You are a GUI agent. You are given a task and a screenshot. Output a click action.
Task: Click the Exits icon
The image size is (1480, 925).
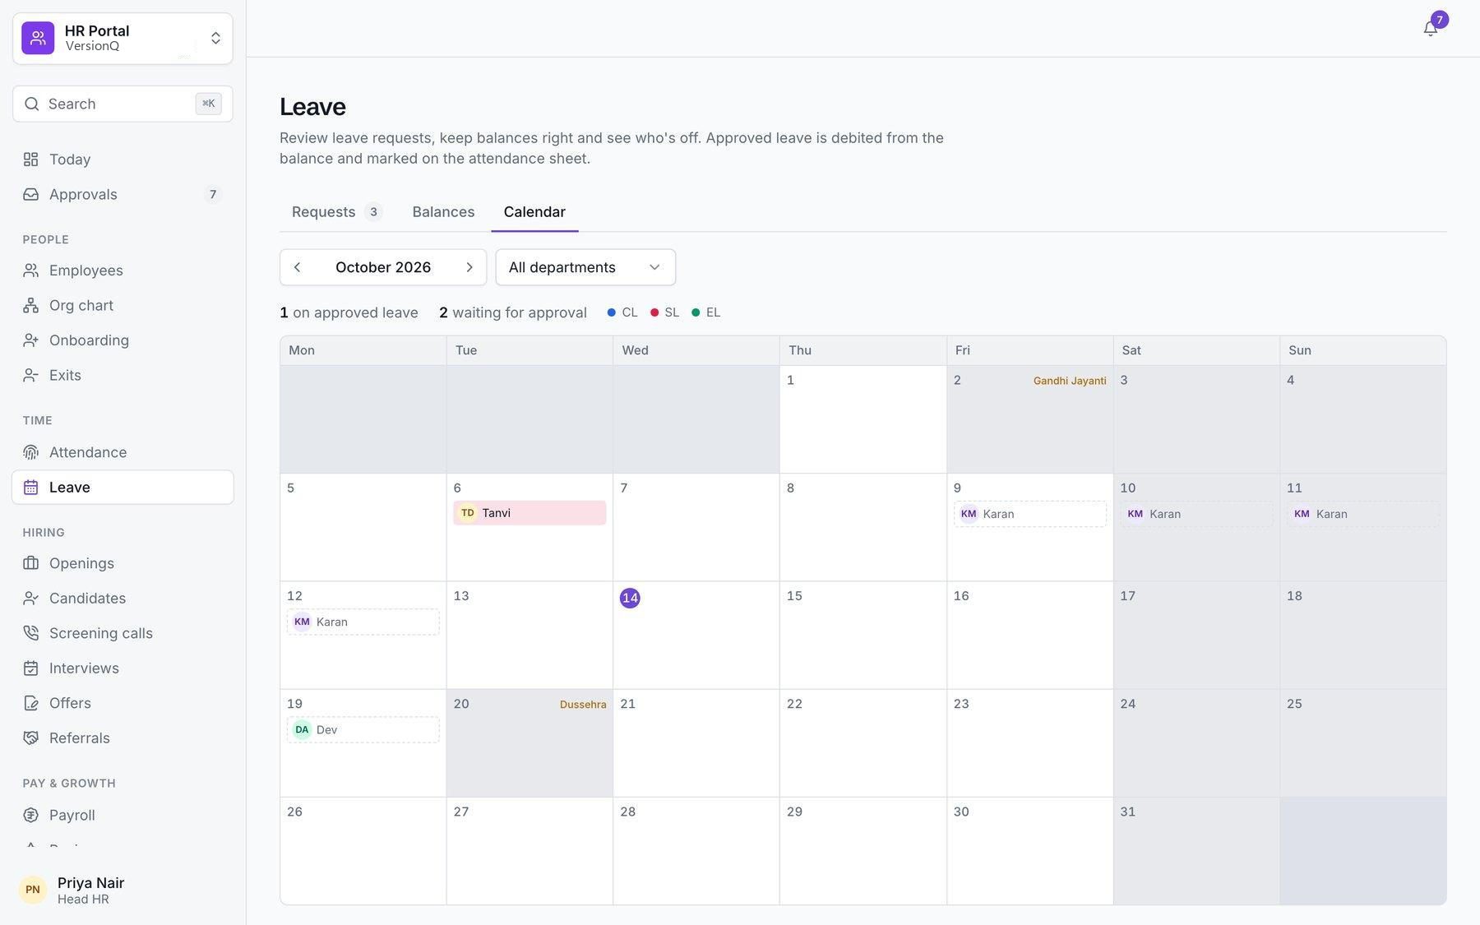[x=31, y=375]
